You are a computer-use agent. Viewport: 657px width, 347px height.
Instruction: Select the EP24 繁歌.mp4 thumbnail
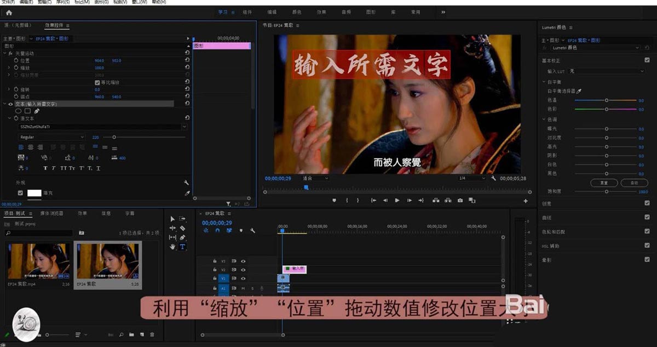[38, 261]
